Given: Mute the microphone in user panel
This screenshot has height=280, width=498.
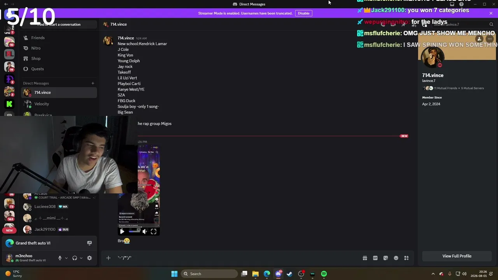Looking at the screenshot, I should pyautogui.click(x=60, y=258).
